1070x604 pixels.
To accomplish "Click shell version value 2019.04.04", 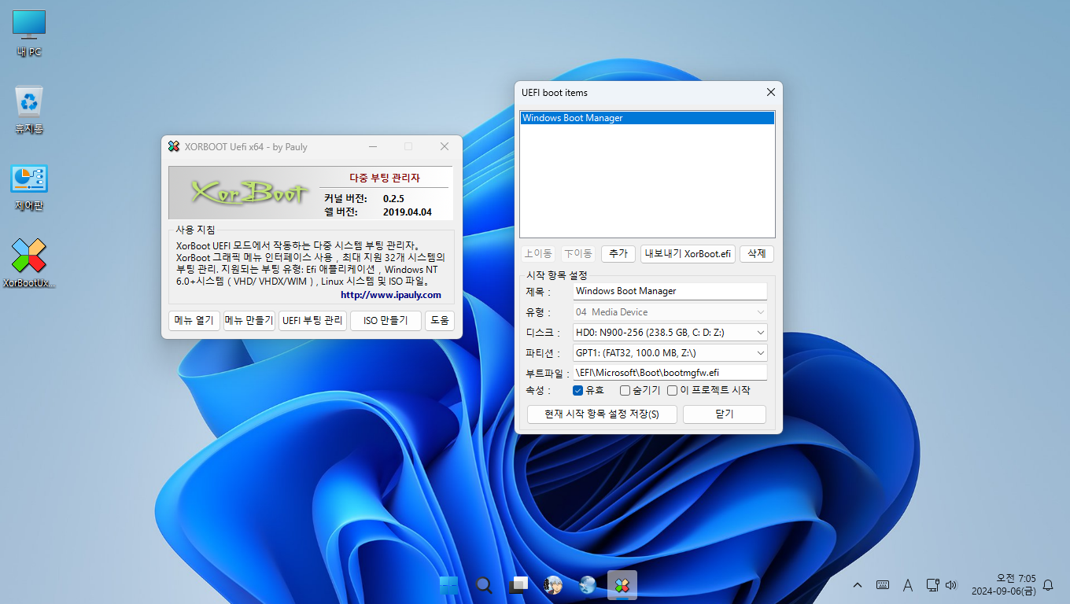I will click(408, 212).
